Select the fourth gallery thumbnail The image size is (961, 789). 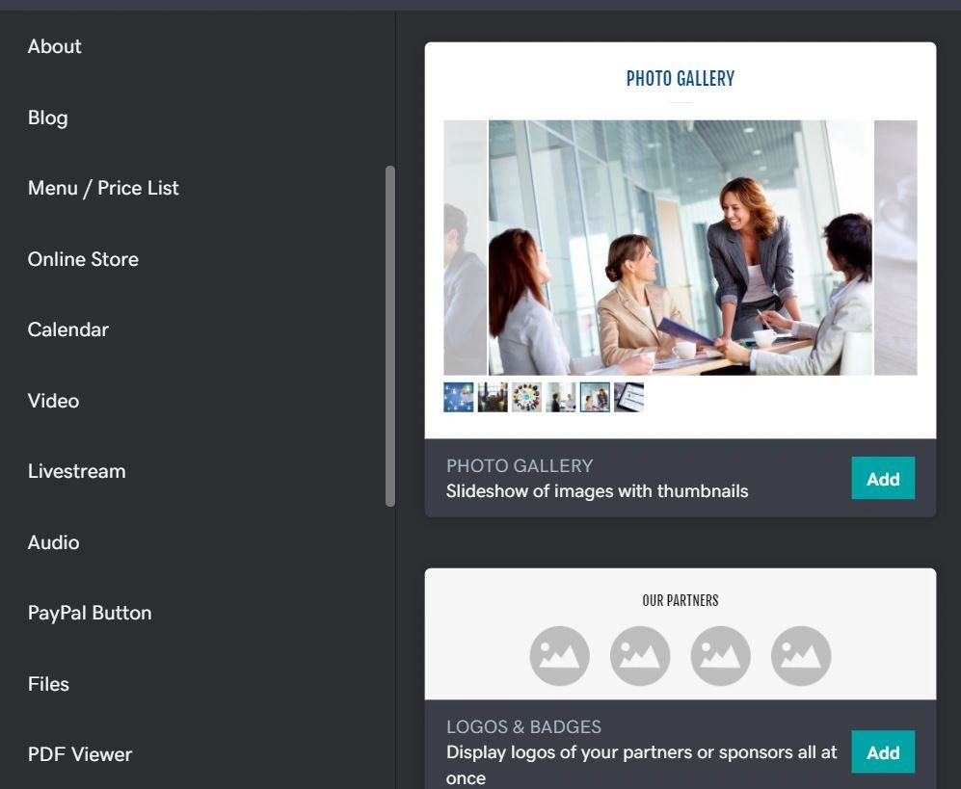(561, 397)
